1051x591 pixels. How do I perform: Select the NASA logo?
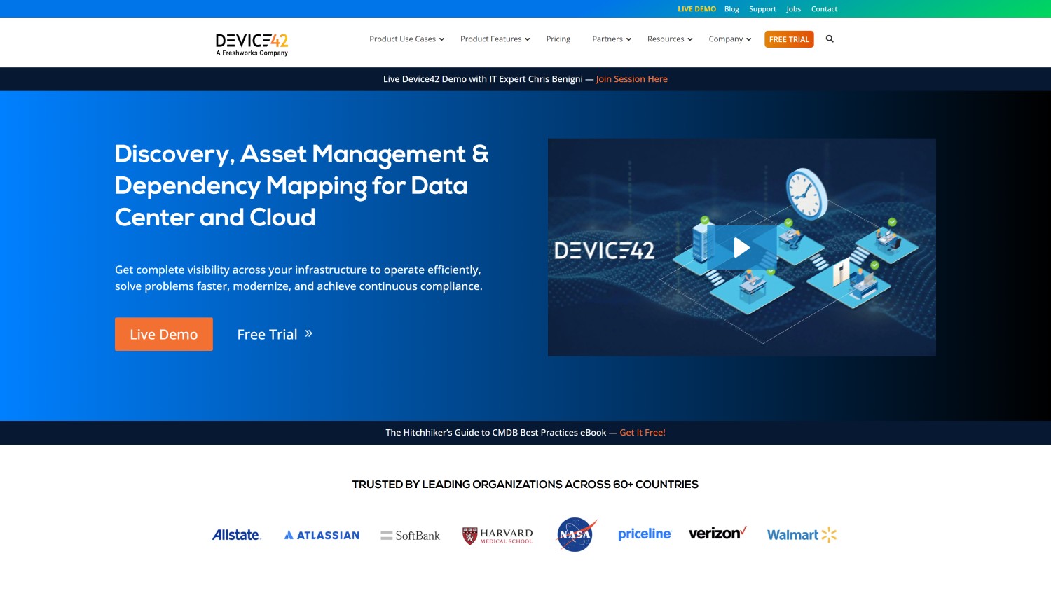point(575,534)
